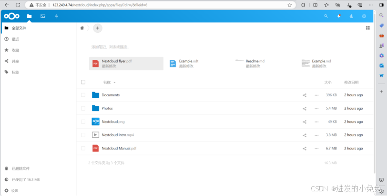This screenshot has width=387, height=196.
Task: Open browser three-dot menu
Action: coord(371,5)
